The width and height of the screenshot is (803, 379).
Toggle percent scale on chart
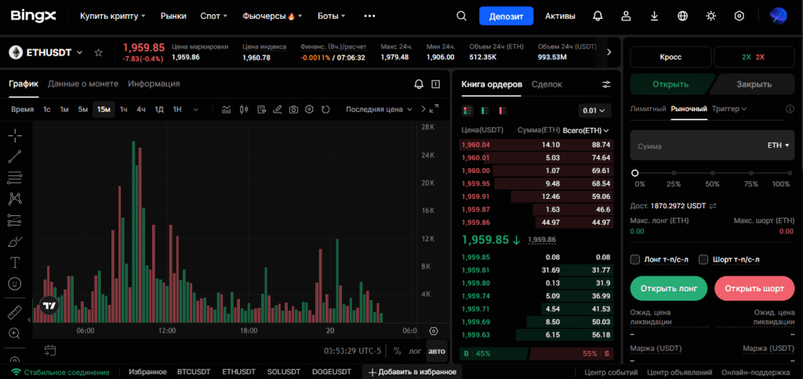coord(397,352)
